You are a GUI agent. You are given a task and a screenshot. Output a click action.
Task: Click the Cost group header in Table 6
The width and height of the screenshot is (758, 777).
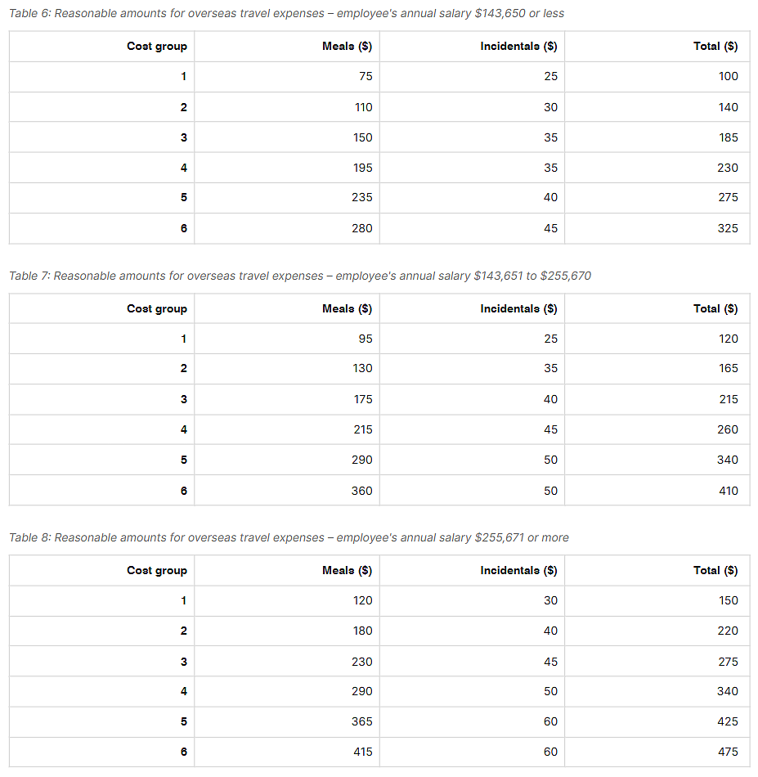157,46
